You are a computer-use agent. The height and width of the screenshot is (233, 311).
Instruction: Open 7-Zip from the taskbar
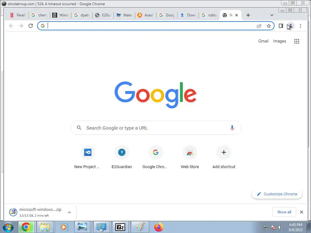120,227
